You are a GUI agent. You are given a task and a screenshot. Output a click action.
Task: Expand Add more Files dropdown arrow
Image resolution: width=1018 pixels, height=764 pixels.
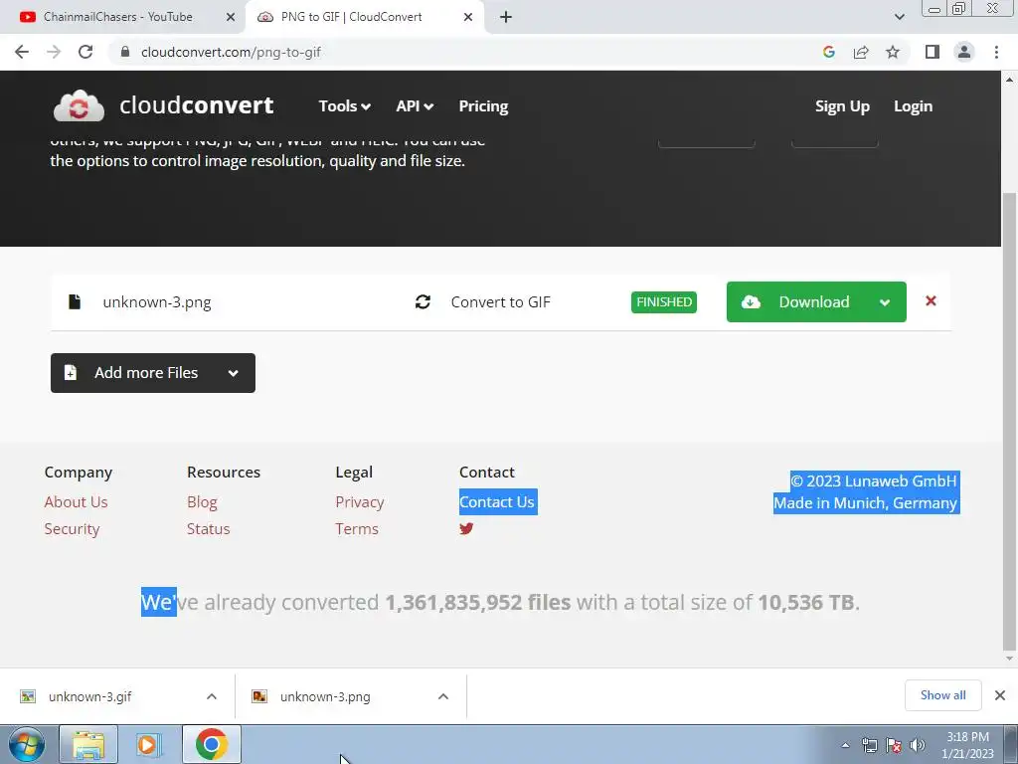coord(233,373)
